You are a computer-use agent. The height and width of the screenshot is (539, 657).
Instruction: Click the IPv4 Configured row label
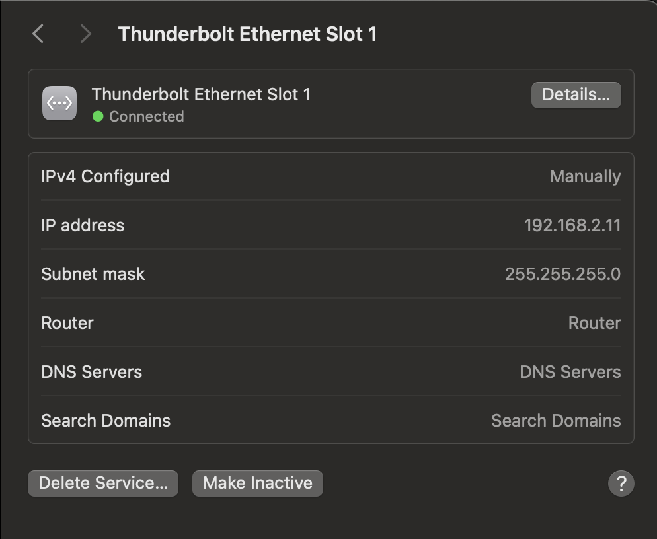tap(105, 176)
